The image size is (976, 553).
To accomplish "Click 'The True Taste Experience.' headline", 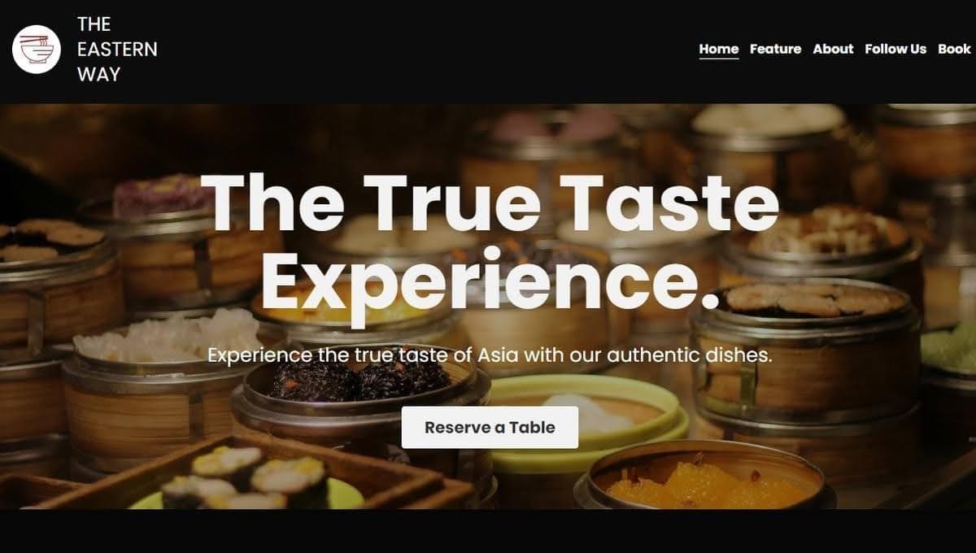I will (x=490, y=241).
